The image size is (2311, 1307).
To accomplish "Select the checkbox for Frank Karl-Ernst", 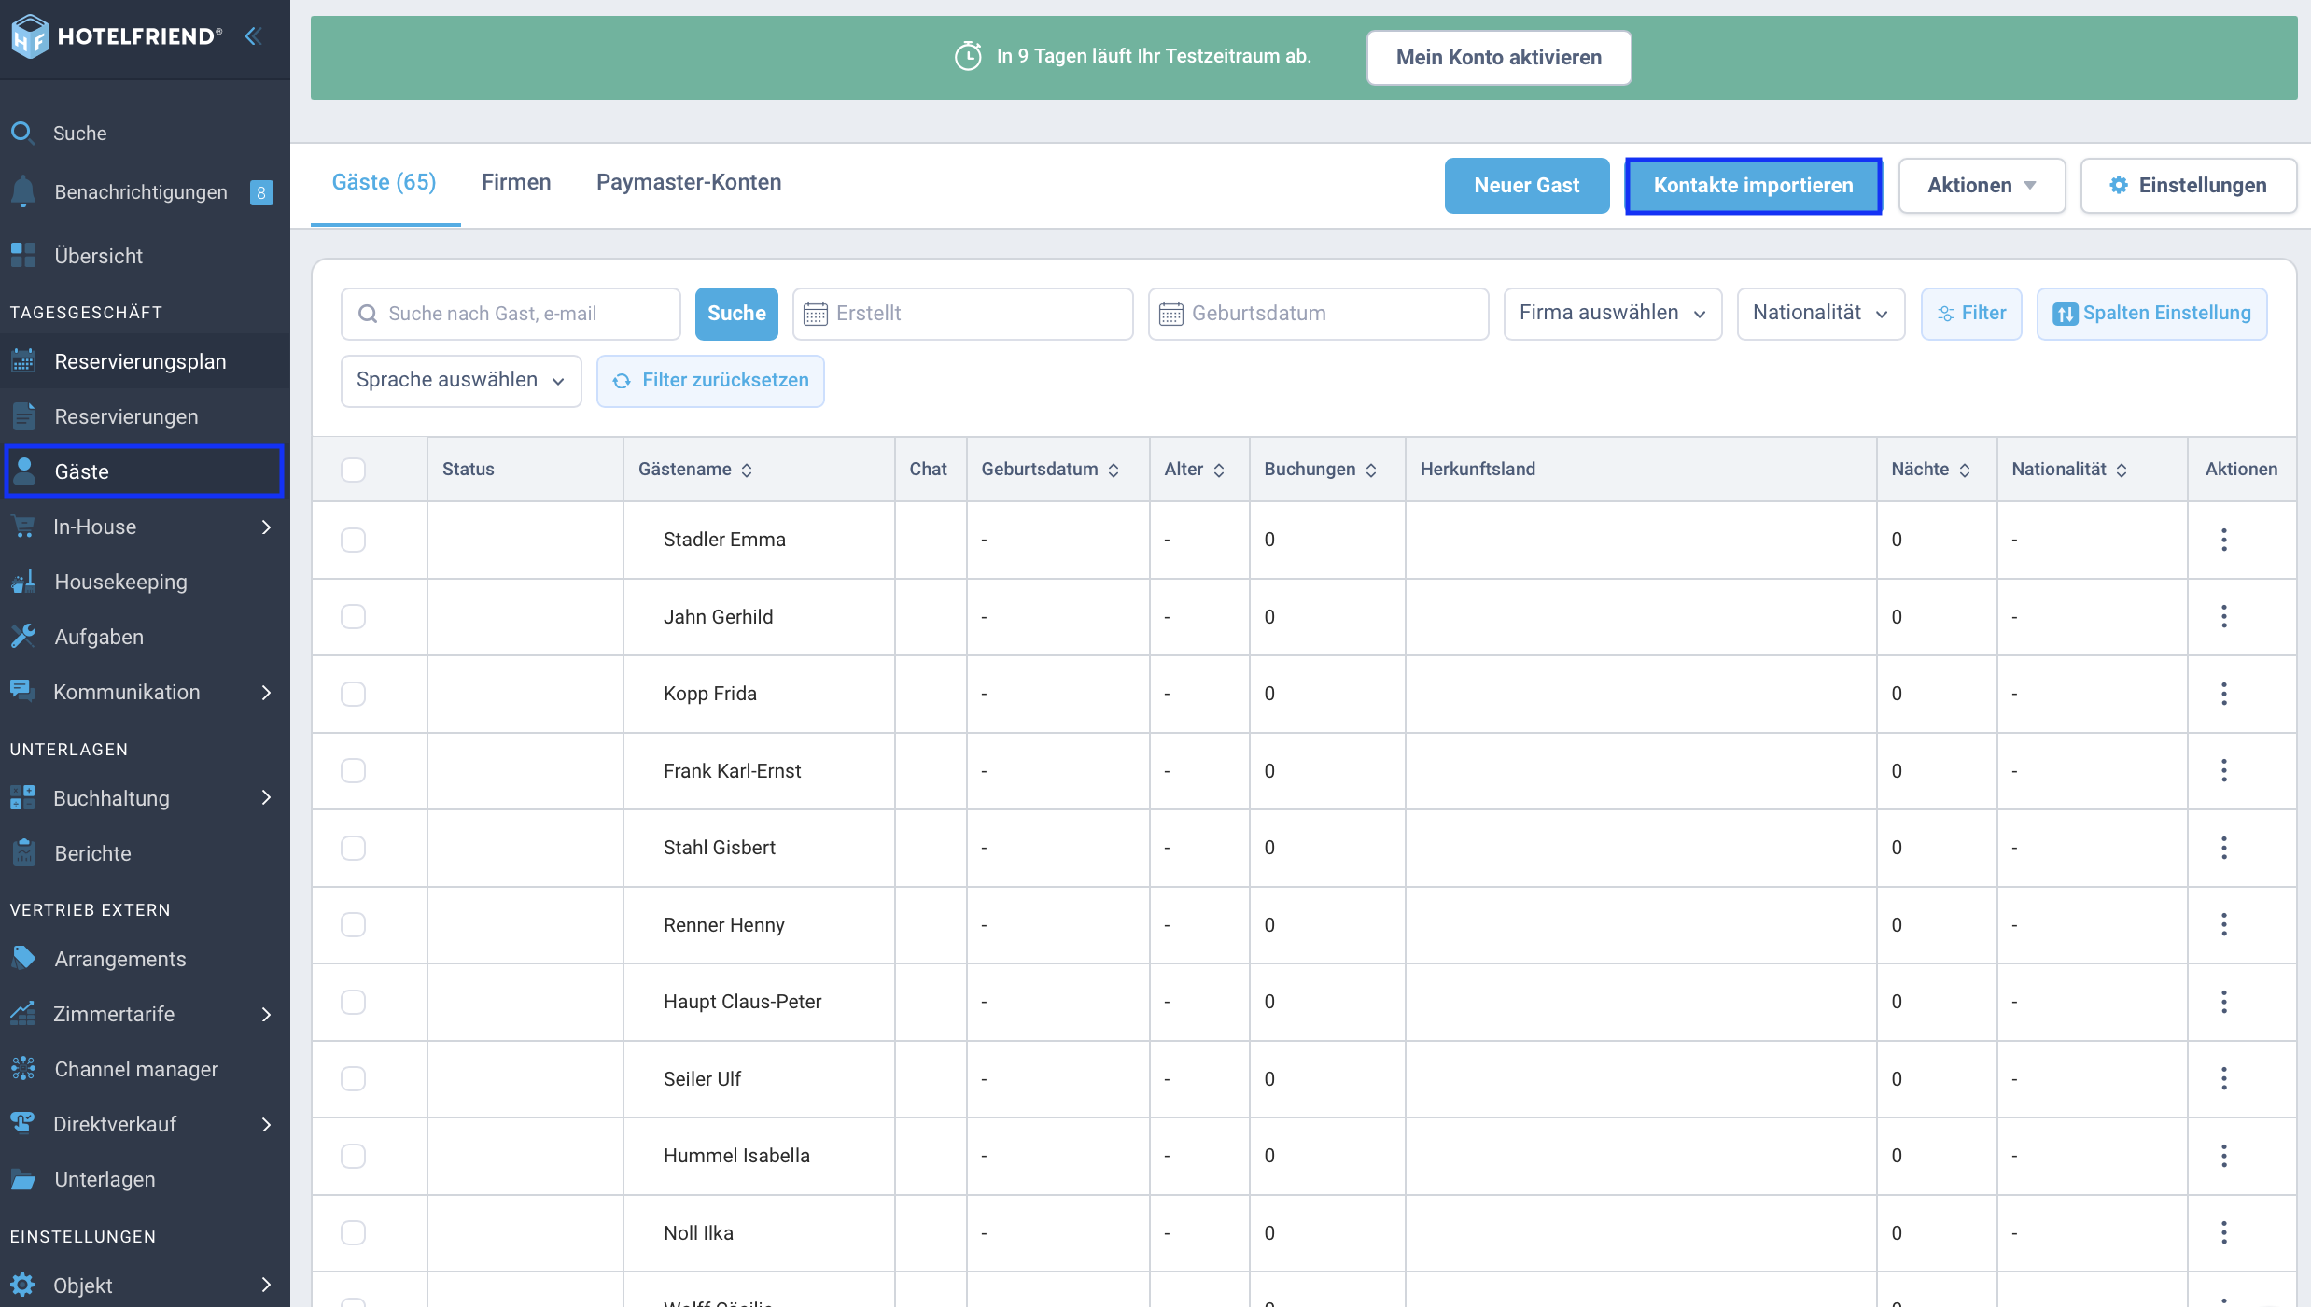I will click(x=353, y=770).
